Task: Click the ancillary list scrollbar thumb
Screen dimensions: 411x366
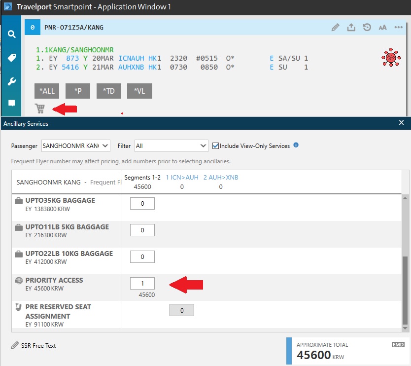Action: (x=405, y=291)
